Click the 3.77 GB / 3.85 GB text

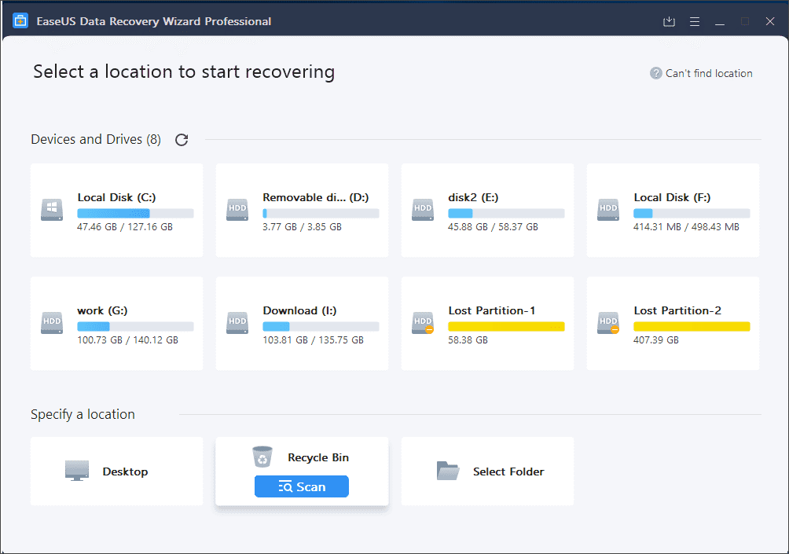[302, 227]
